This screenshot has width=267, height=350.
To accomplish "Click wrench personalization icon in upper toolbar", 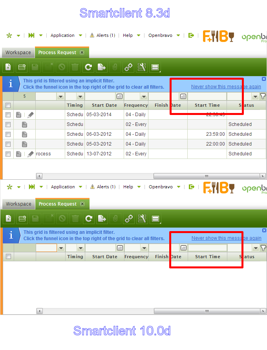I will [142, 67].
